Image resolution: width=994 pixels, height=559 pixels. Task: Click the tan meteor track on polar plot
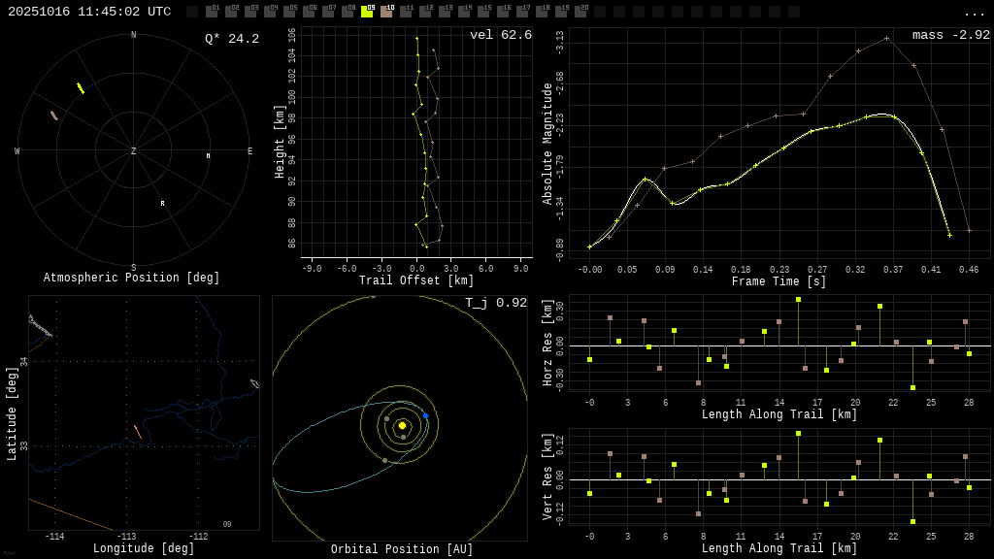click(54, 115)
